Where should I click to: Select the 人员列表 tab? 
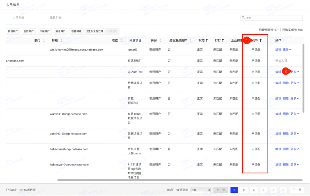[x=18, y=18]
